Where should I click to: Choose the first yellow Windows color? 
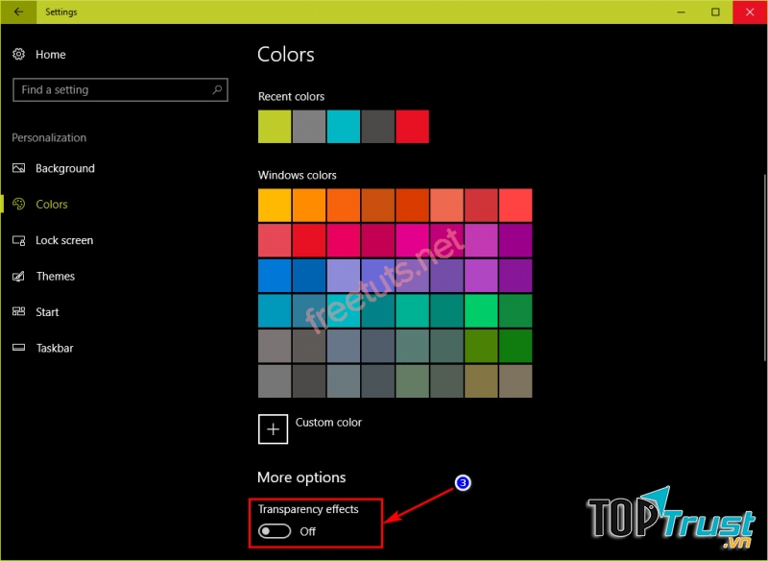point(275,206)
